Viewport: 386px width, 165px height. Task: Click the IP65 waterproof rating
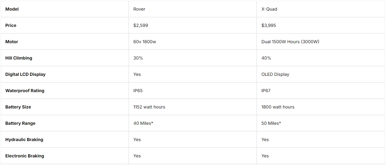138,91
